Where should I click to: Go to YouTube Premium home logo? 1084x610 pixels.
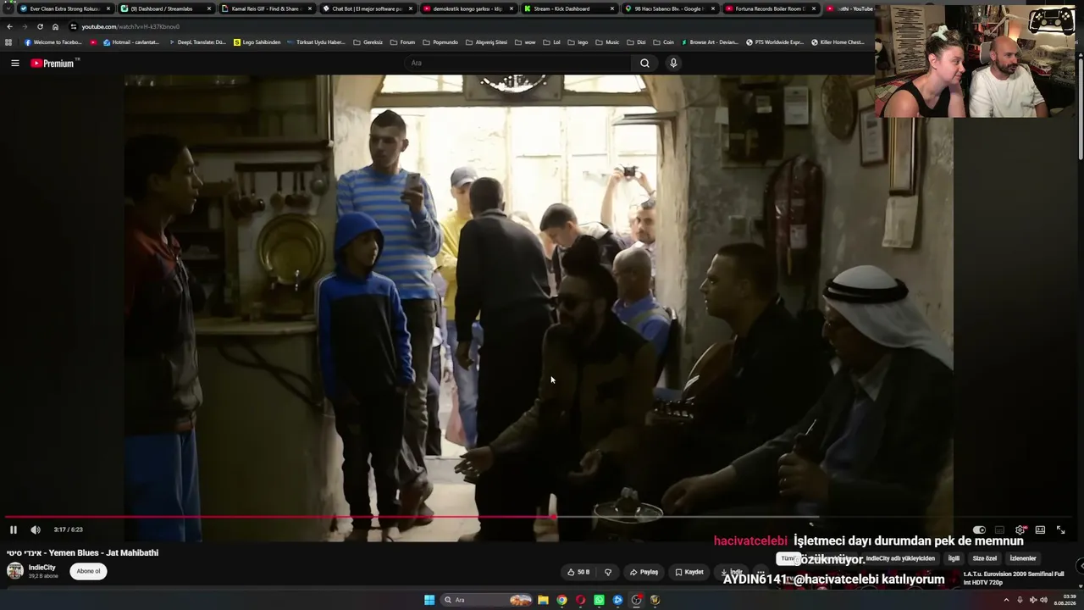(x=54, y=63)
